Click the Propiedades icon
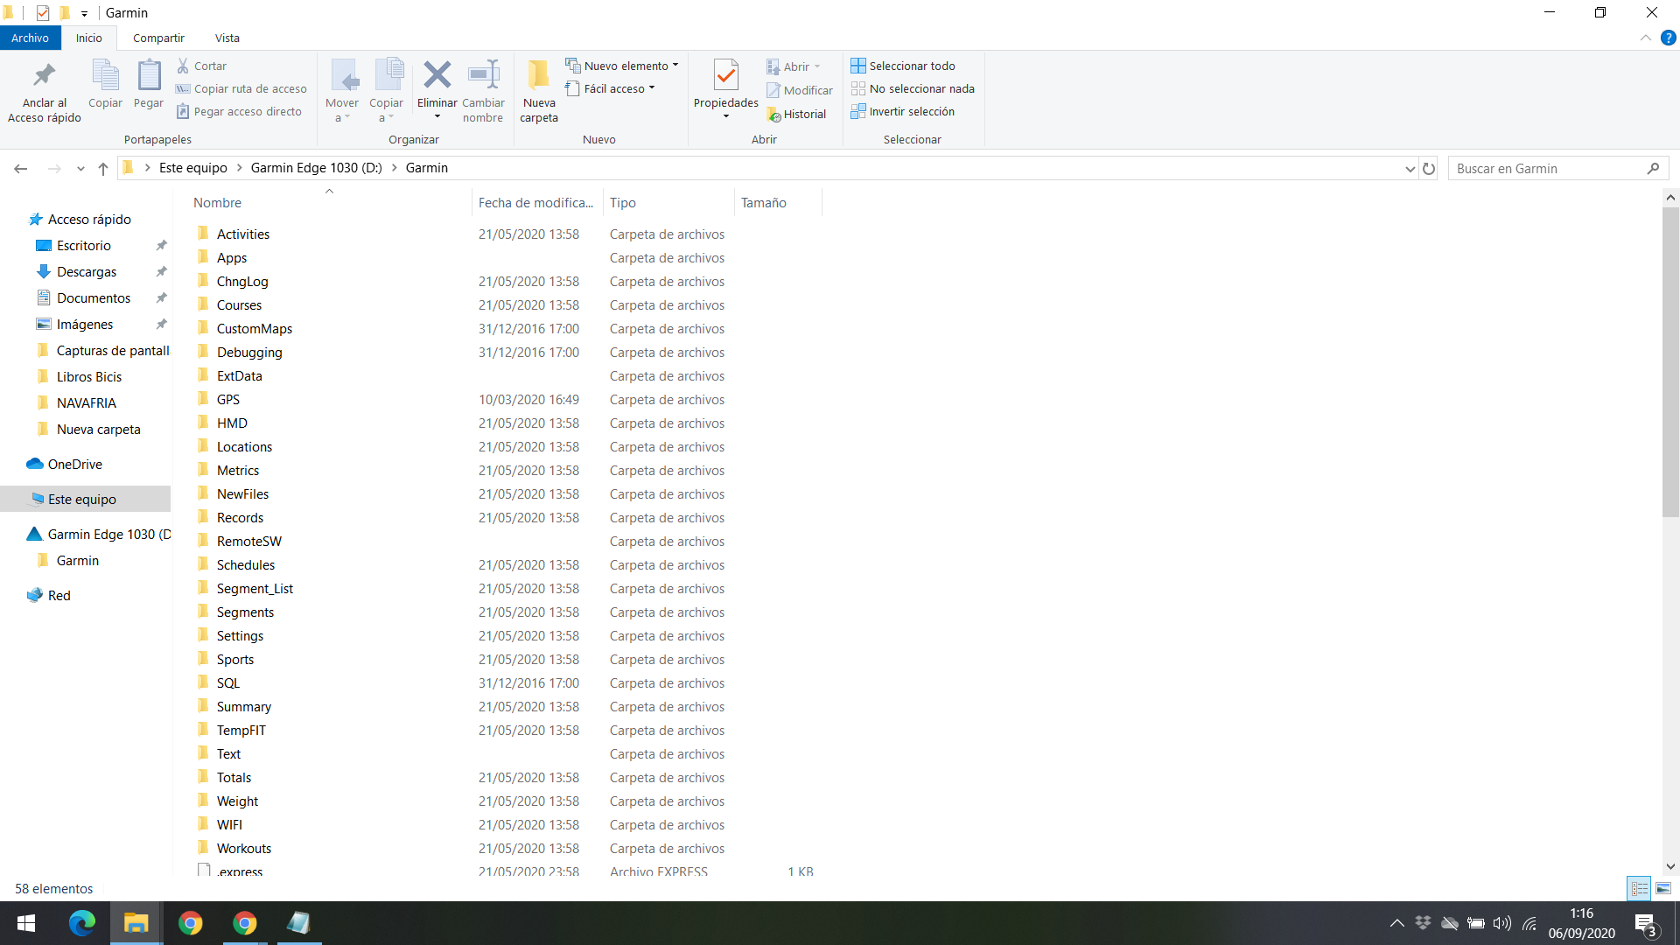 [x=725, y=76]
